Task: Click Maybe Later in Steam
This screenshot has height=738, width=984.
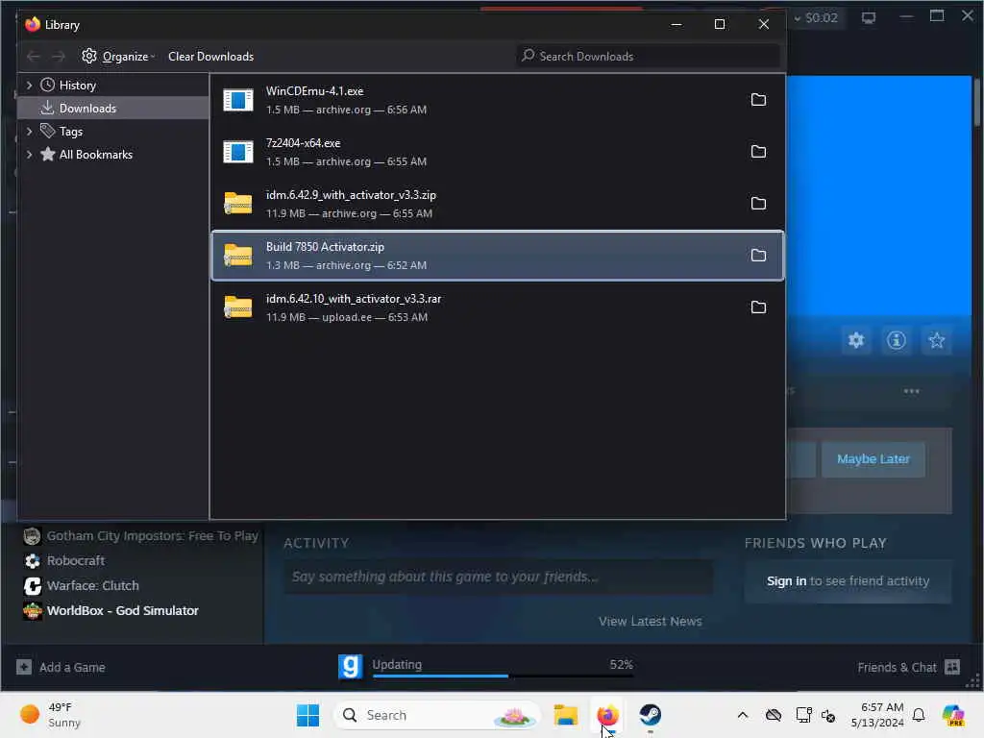Action: [x=873, y=459]
